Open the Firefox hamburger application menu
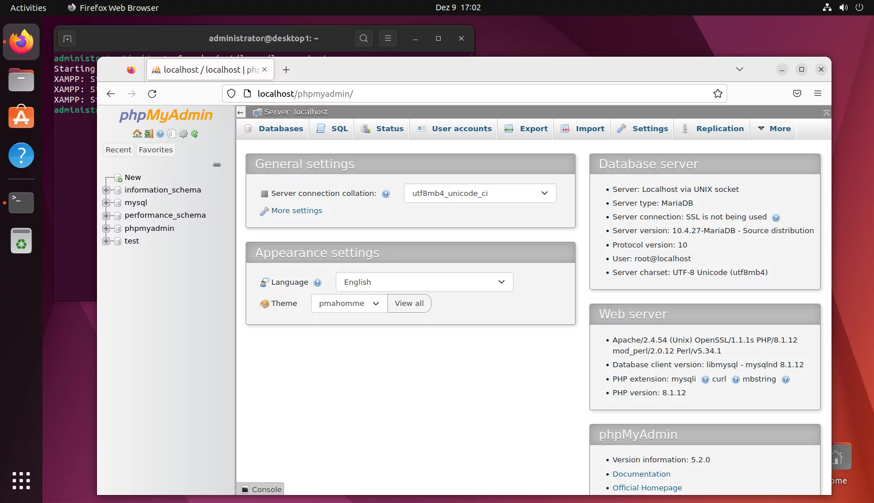Screen dimensions: 874x503 tap(818, 93)
